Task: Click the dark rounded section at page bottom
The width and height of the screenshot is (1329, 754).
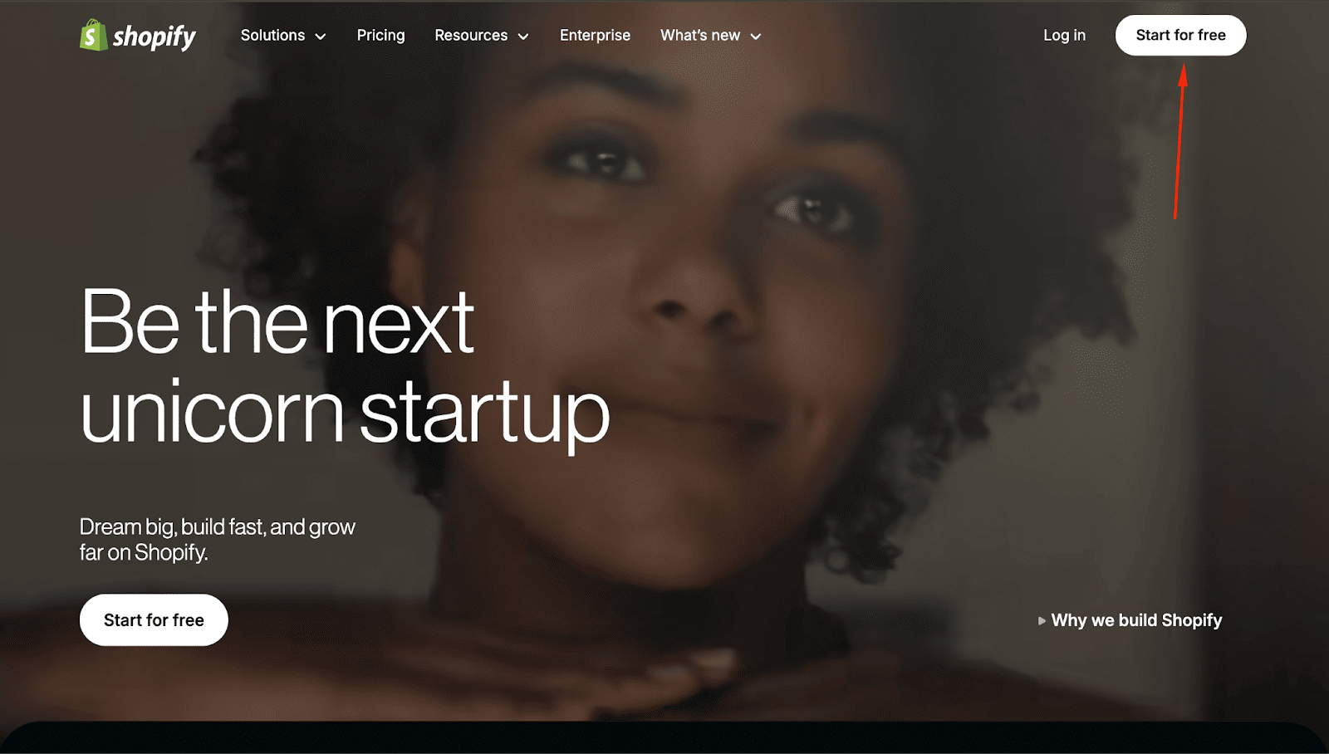Action: (664, 738)
